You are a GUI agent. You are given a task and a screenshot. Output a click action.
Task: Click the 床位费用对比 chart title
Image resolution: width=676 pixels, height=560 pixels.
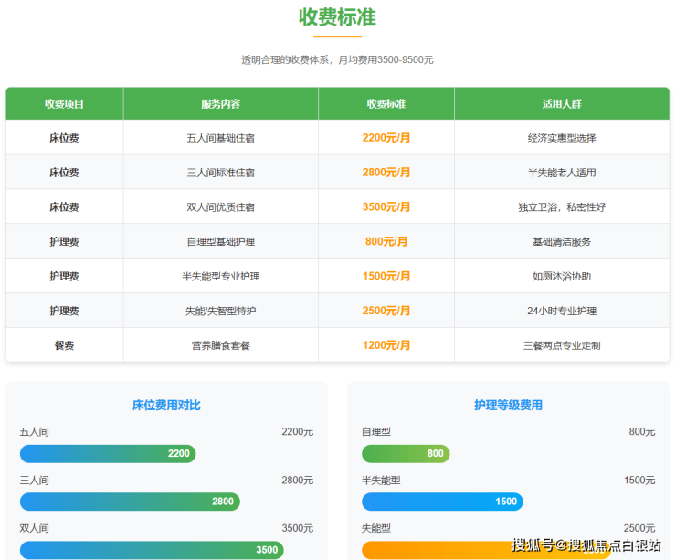[166, 405]
